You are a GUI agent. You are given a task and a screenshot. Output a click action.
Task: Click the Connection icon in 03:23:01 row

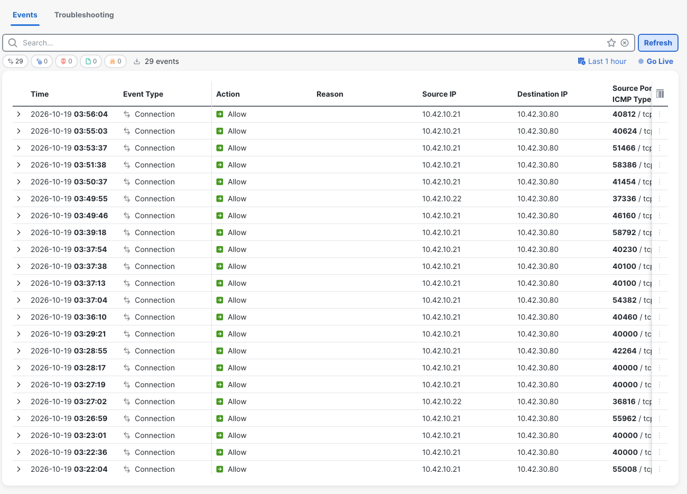tap(127, 435)
